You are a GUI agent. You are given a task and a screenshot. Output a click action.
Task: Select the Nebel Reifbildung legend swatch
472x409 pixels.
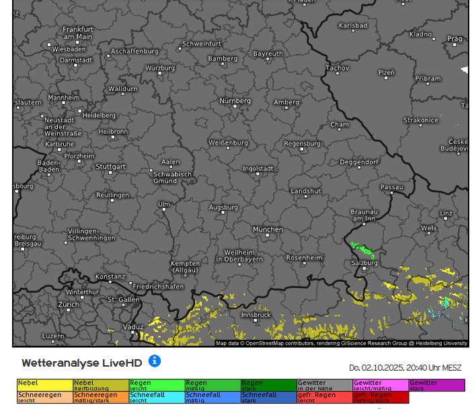(x=100, y=385)
